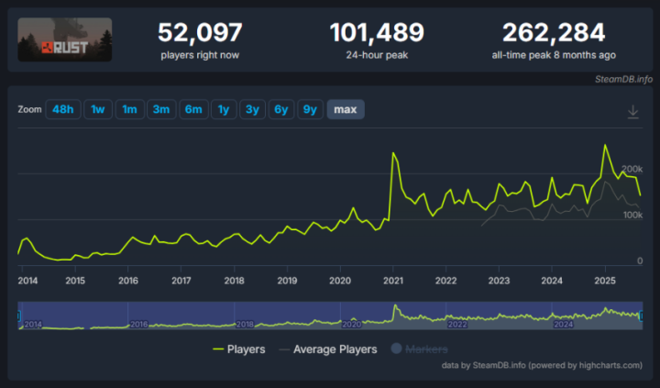Open the Rust game thumbnail
The height and width of the screenshot is (388, 660).
65,39
